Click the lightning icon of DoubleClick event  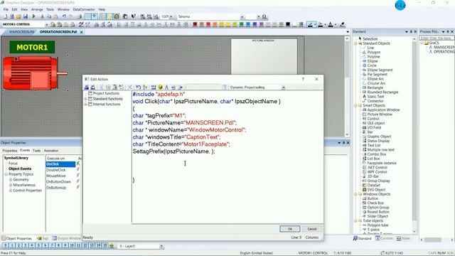[78, 170]
